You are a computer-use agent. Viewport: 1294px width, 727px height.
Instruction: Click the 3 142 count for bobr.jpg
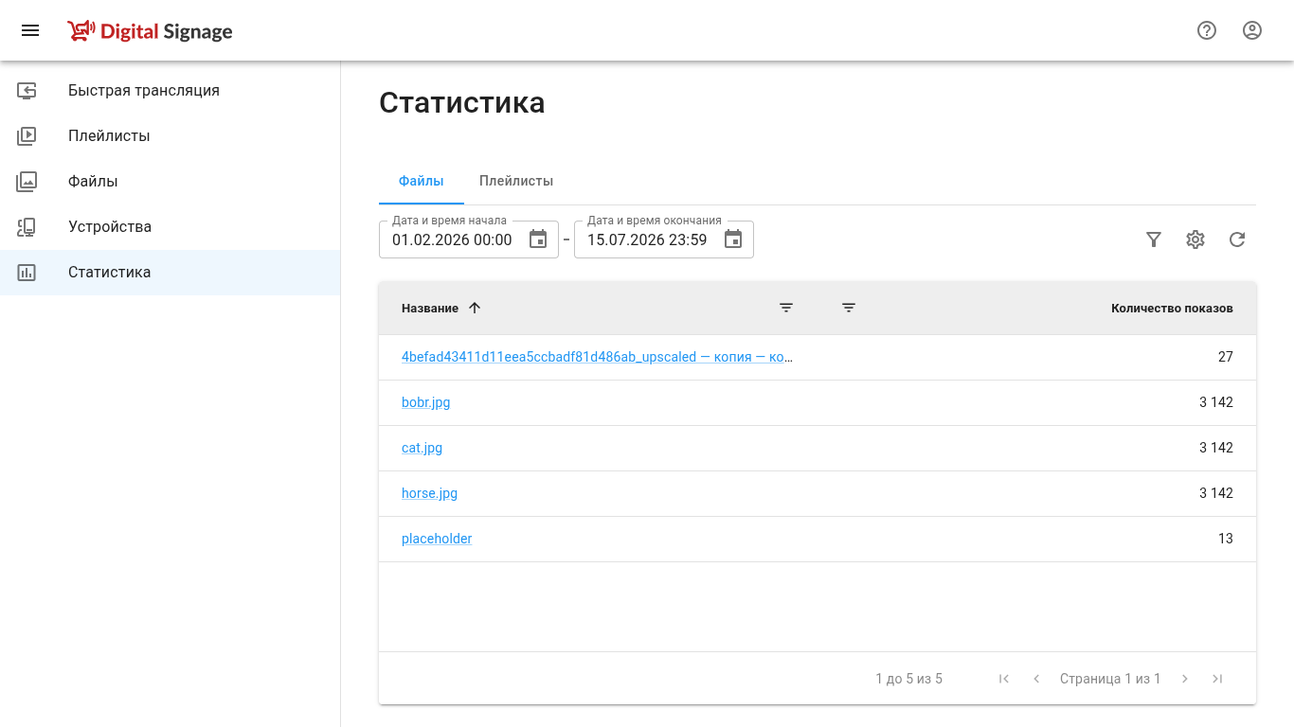1216,402
